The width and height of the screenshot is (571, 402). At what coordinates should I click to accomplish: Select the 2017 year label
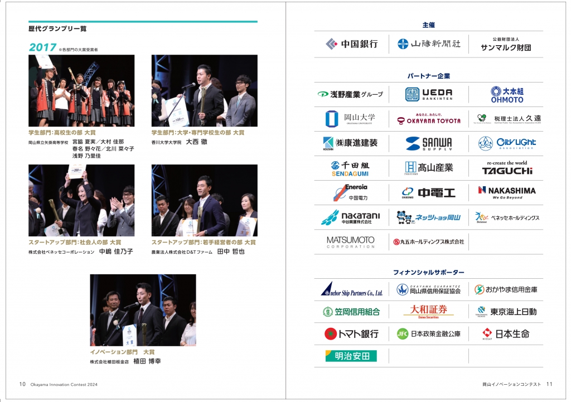coord(42,47)
